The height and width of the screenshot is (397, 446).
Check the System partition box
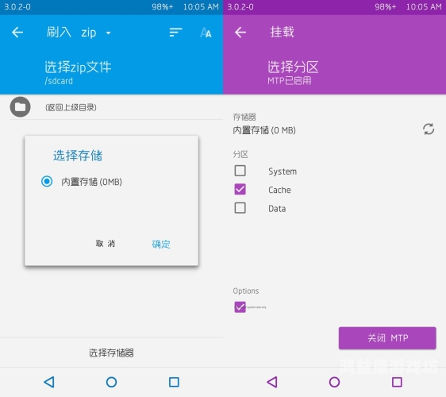(240, 171)
